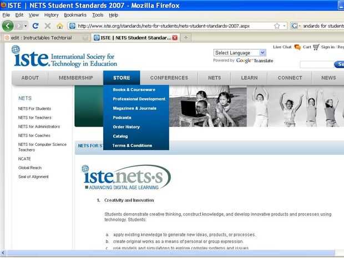Reload the page with the refresh icon

(x=36, y=26)
